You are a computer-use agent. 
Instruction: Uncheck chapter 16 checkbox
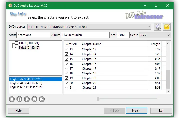[x=67, y=64]
